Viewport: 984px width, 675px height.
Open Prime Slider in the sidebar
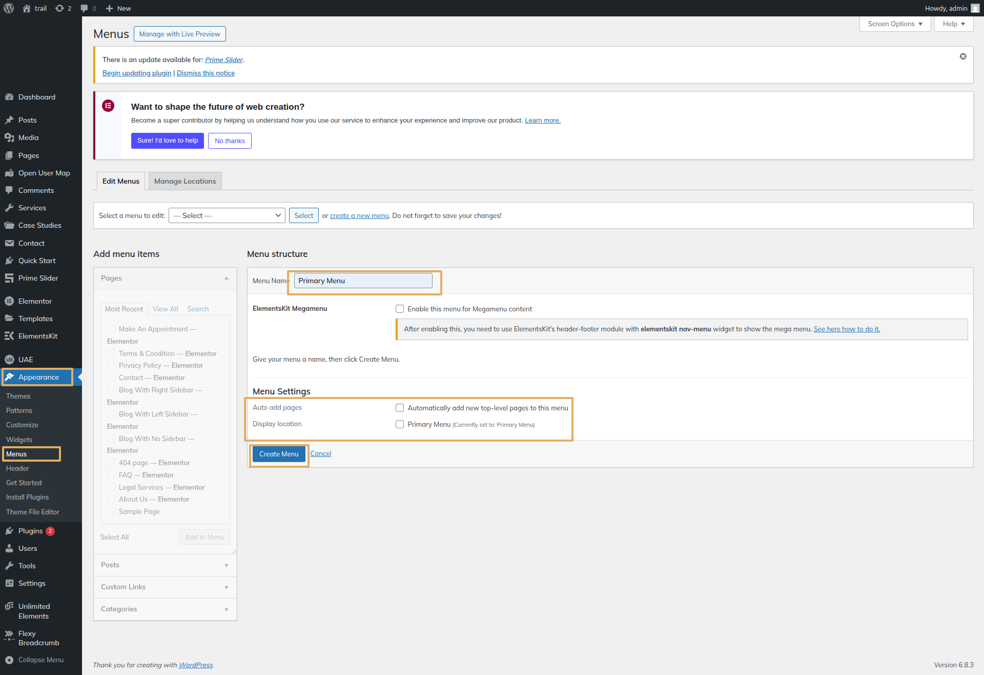38,278
